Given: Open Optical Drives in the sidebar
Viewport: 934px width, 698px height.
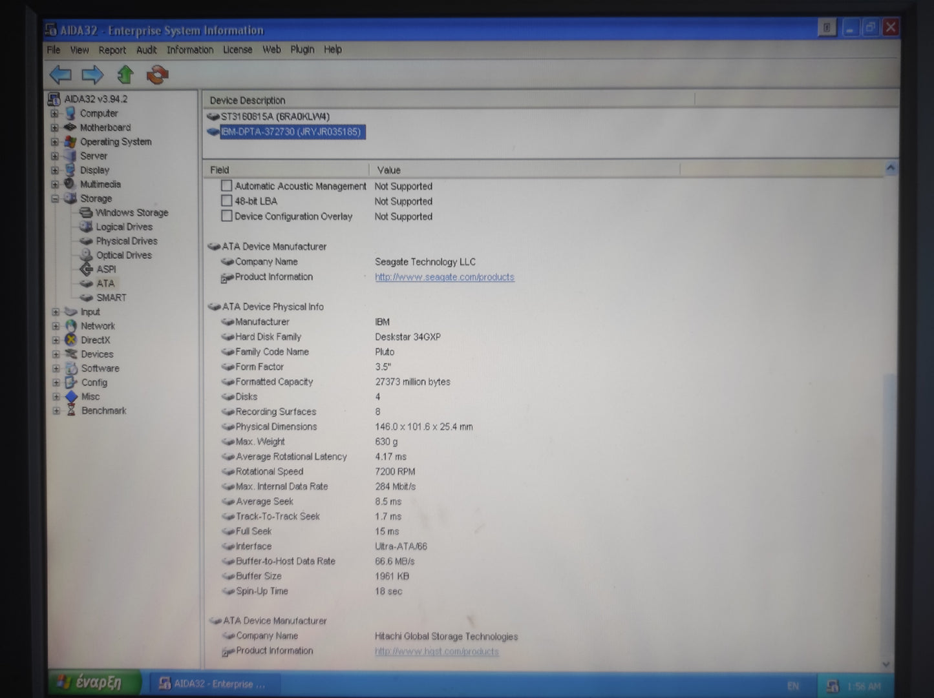Looking at the screenshot, I should coord(123,255).
